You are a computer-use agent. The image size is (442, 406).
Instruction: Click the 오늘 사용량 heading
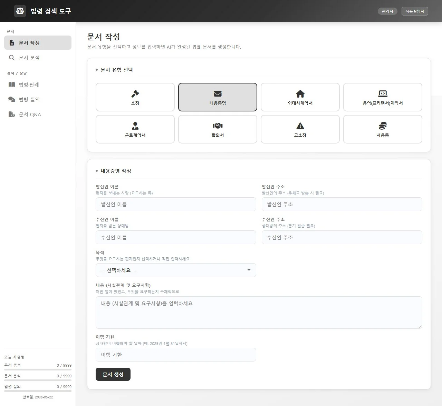click(x=14, y=357)
